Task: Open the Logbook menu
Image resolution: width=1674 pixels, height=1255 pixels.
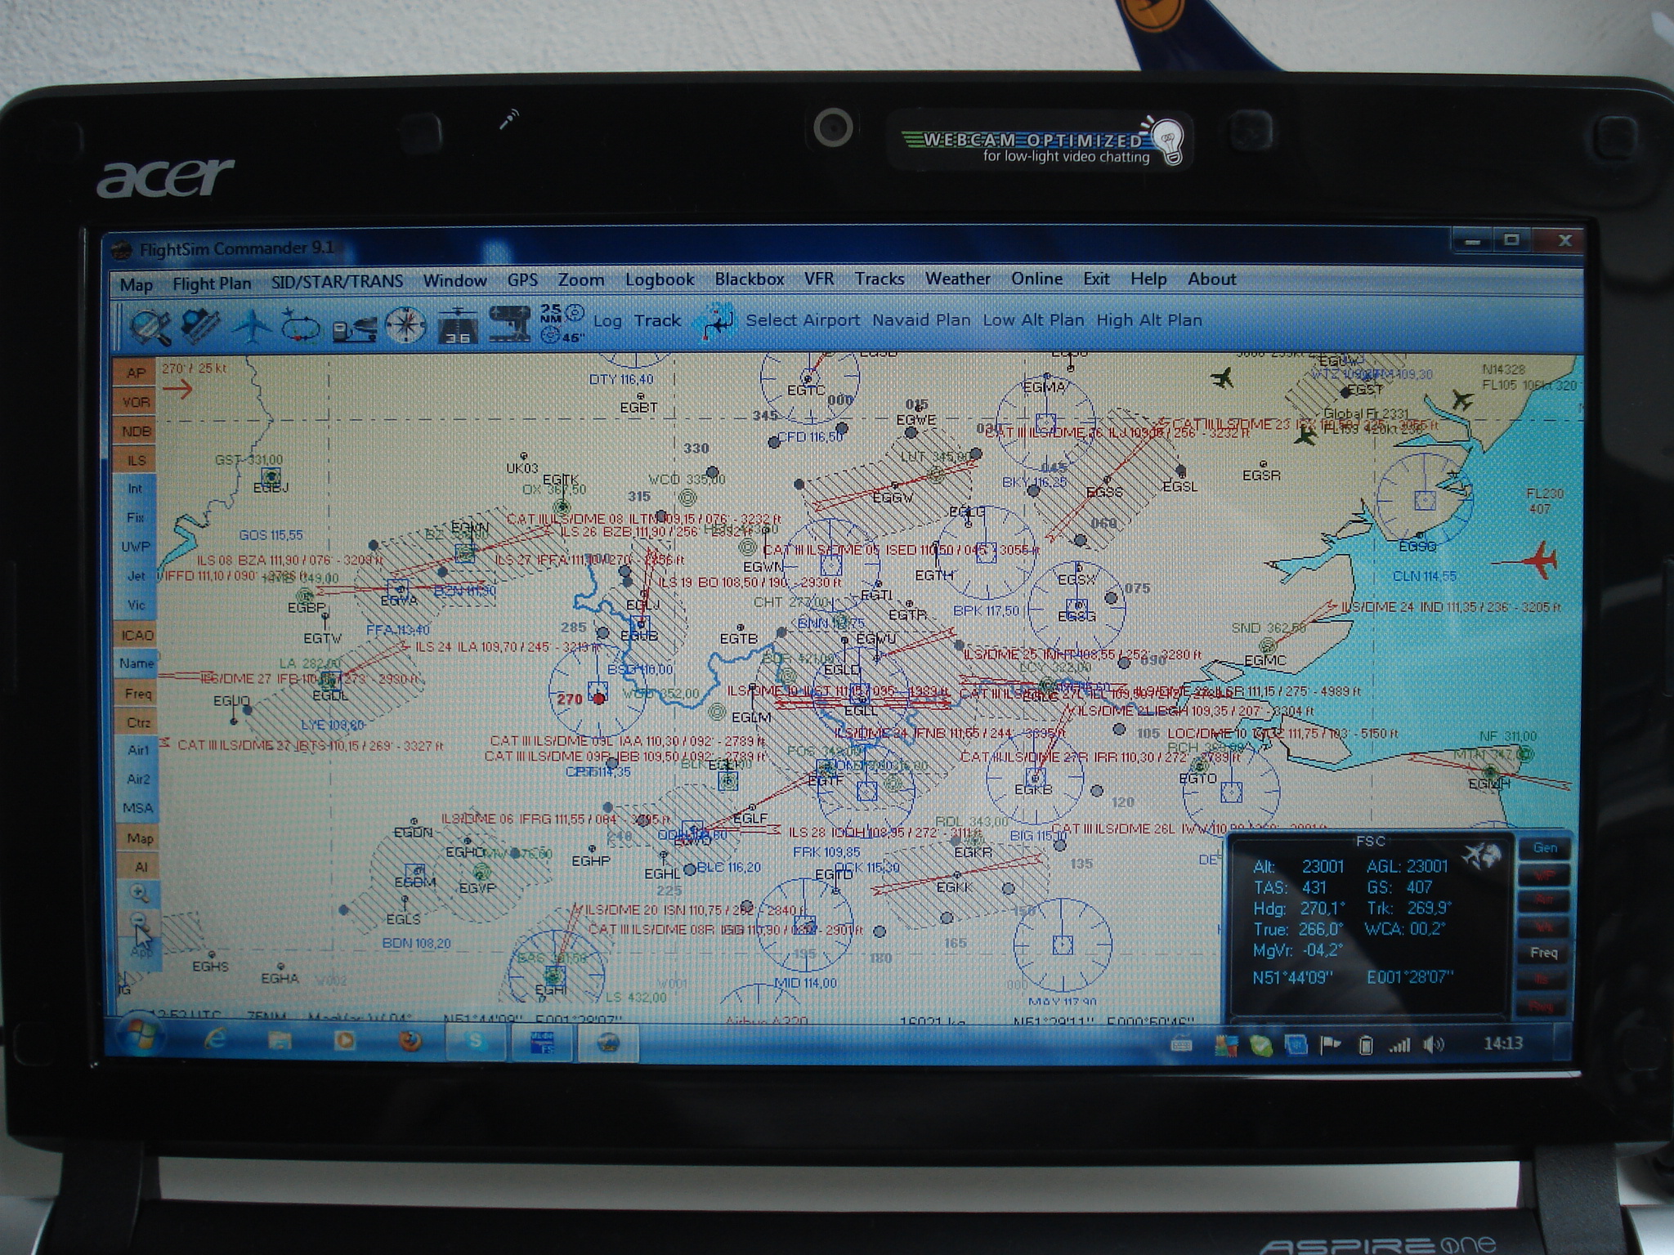Action: pyautogui.click(x=660, y=279)
